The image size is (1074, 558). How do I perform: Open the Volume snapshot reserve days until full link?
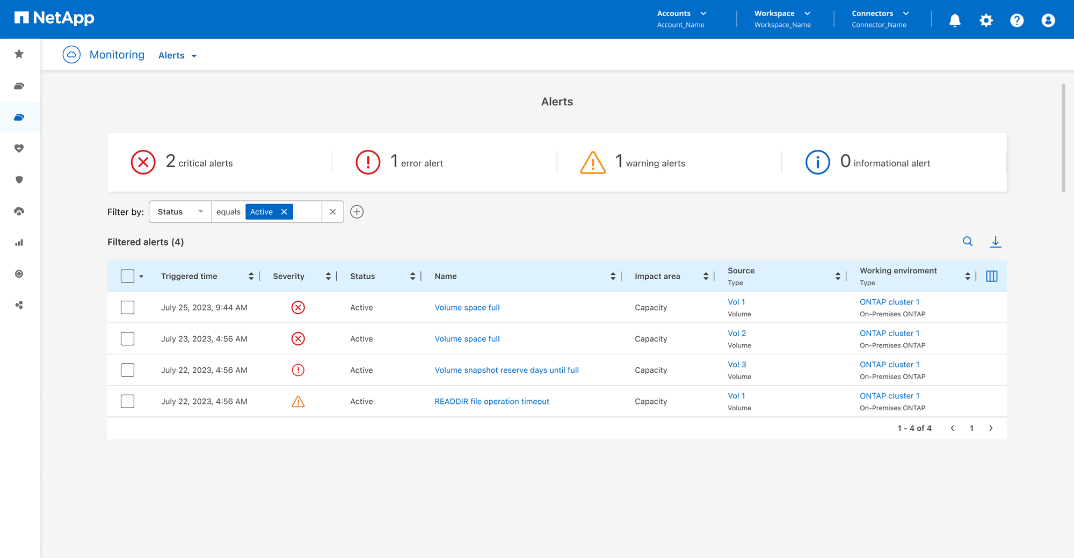506,370
